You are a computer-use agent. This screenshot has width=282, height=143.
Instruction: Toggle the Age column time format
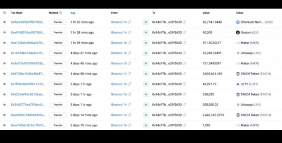pyautogui.click(x=73, y=13)
